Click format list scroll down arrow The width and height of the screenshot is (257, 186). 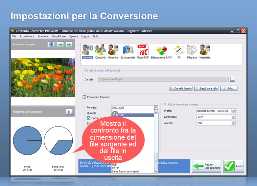tap(156, 171)
